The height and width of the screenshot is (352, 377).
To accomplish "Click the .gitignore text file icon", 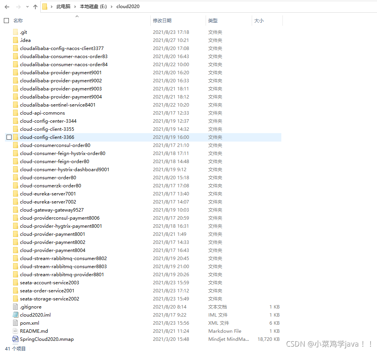I will tap(15, 307).
